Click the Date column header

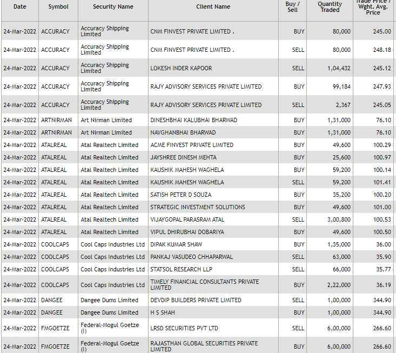(19, 7)
